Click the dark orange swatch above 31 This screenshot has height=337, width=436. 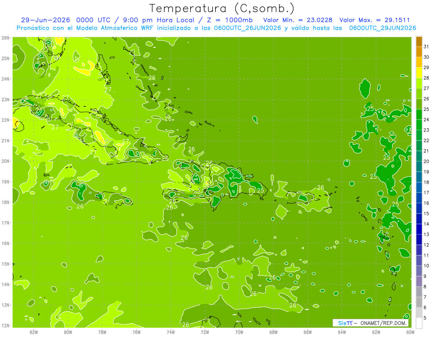point(419,41)
